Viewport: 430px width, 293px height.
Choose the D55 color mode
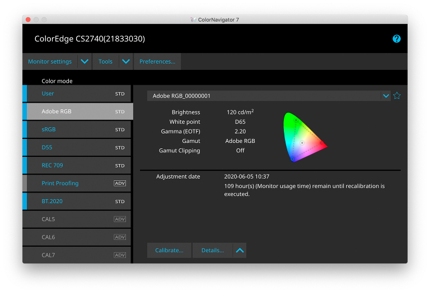pos(77,147)
